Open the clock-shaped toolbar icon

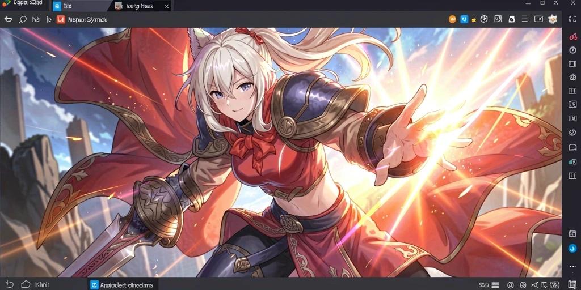point(484,19)
